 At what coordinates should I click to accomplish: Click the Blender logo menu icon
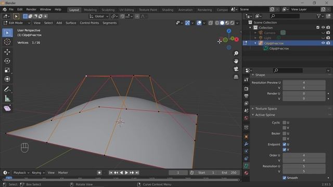5,9
